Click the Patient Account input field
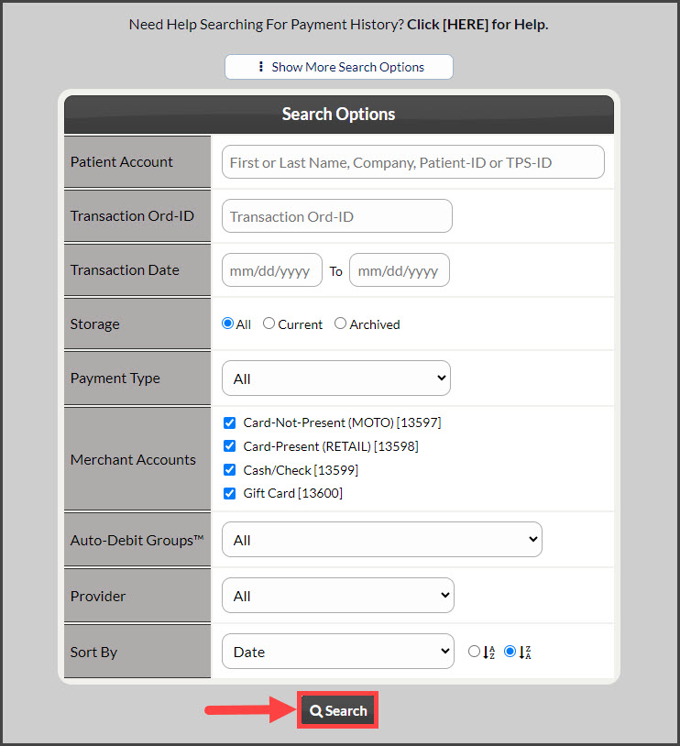 point(412,162)
